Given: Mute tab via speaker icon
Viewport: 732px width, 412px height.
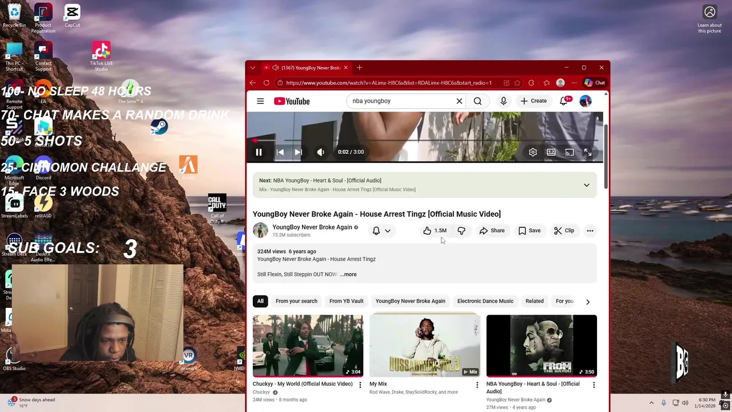Looking at the screenshot, I should (275, 68).
